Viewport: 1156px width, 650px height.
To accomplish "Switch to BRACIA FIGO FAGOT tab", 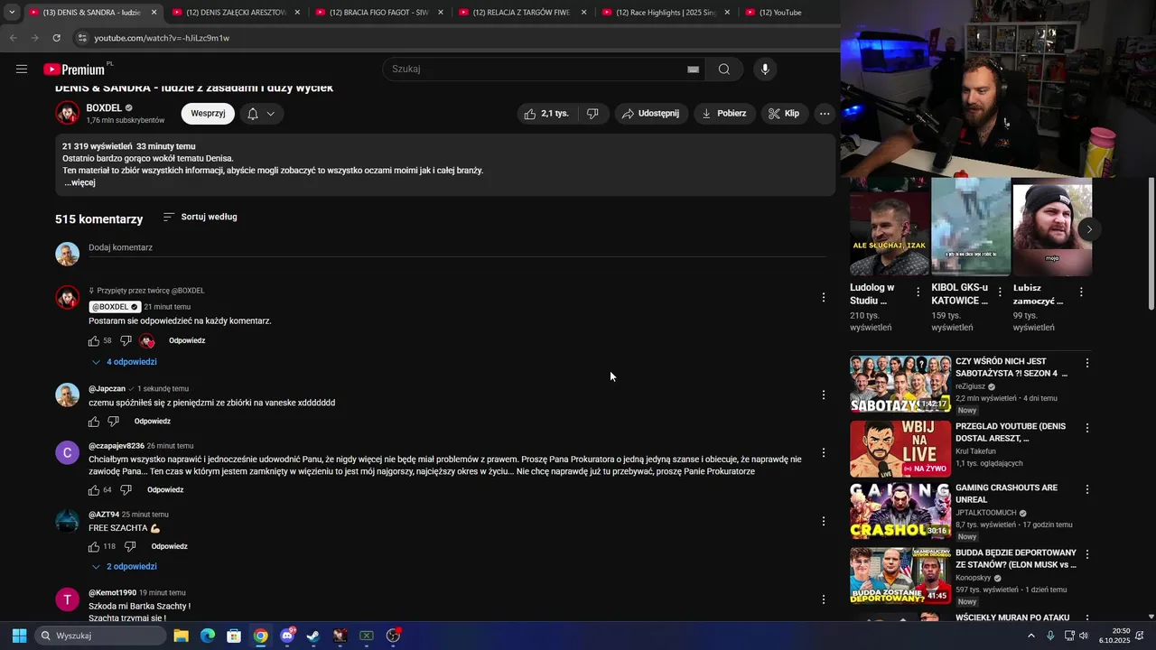I will click(378, 13).
